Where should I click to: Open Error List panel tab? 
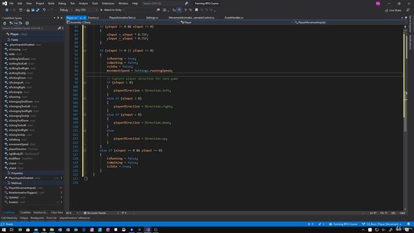pos(52,218)
